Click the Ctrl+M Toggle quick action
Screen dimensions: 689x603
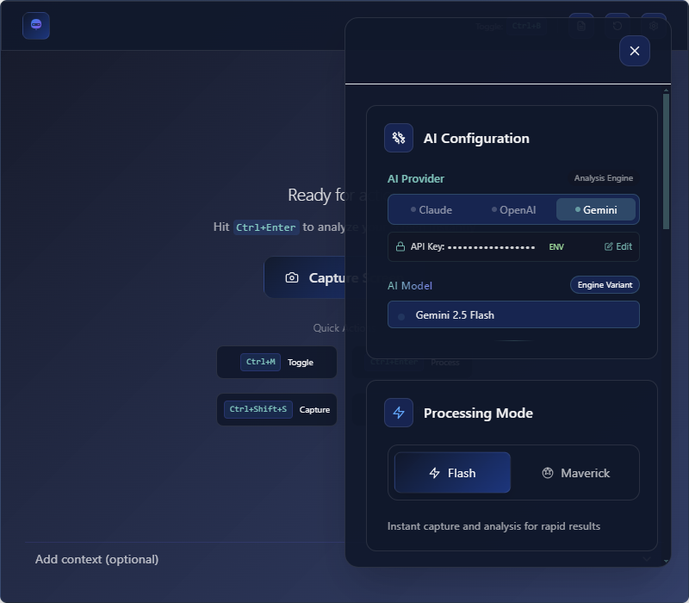click(276, 362)
